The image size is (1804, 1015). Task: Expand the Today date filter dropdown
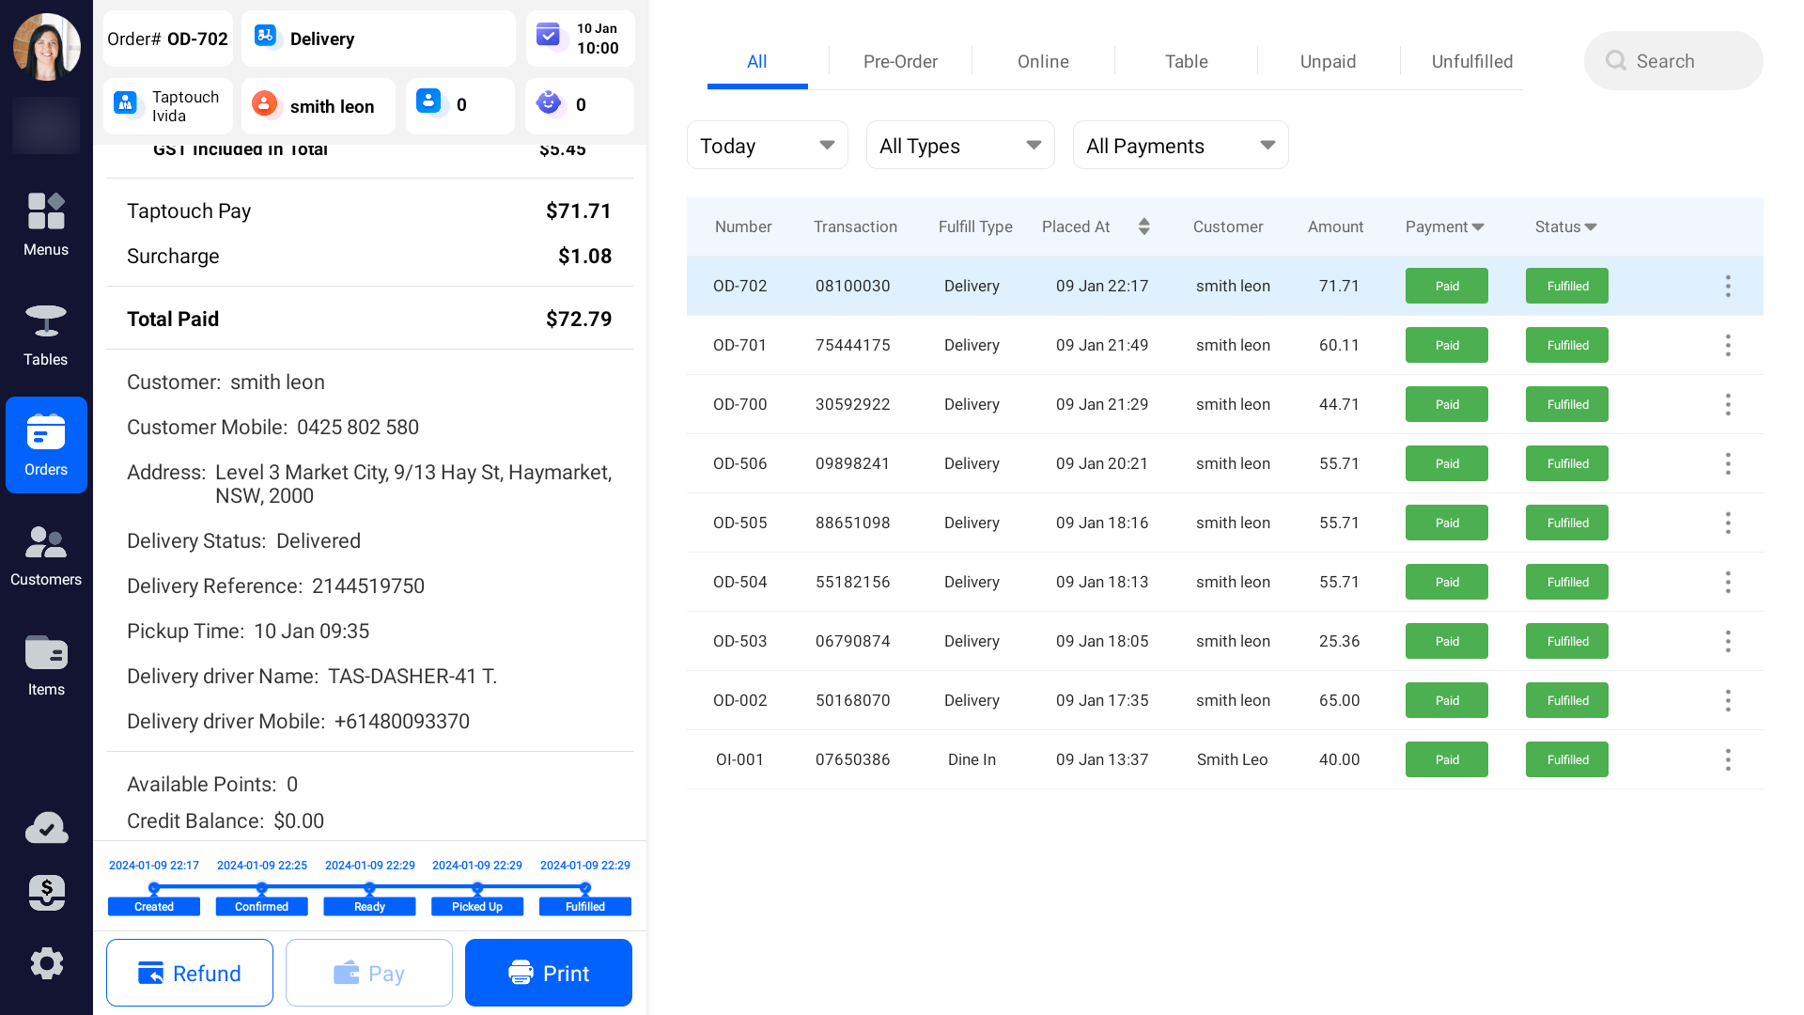767,146
